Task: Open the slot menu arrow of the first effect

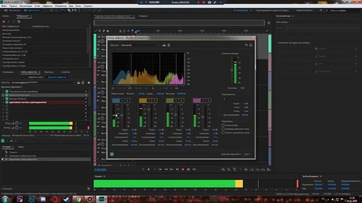Action: click(86, 91)
